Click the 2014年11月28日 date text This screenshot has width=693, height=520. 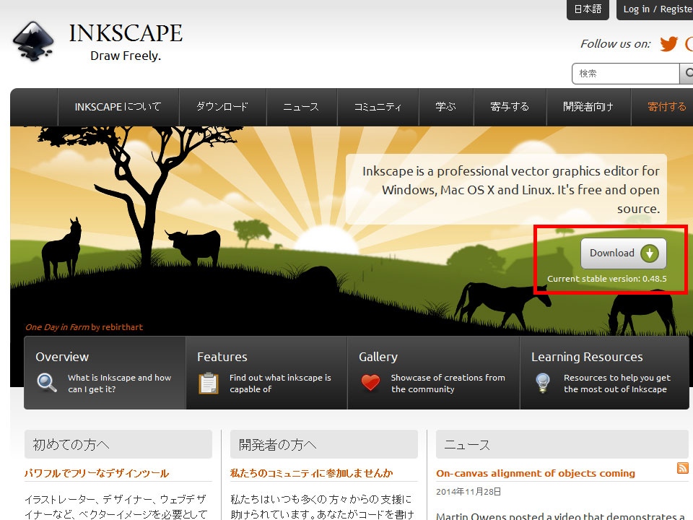468,492
